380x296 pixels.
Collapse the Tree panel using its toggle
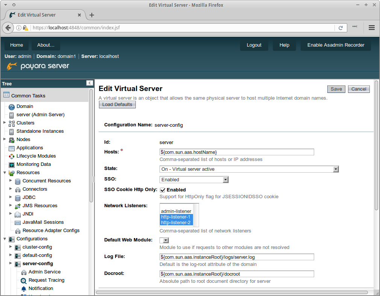(89, 83)
